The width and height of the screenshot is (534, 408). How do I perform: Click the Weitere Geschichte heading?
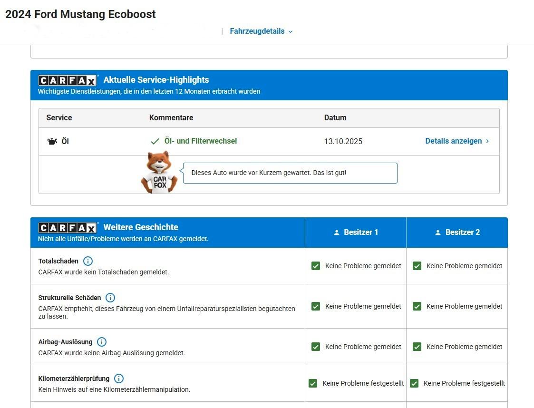point(141,227)
